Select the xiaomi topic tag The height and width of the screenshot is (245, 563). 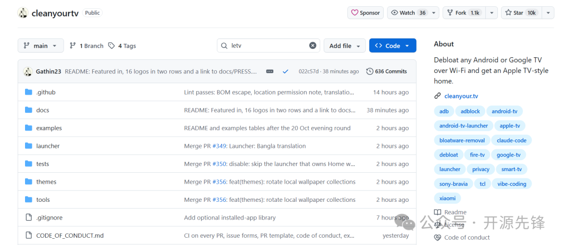click(x=447, y=198)
